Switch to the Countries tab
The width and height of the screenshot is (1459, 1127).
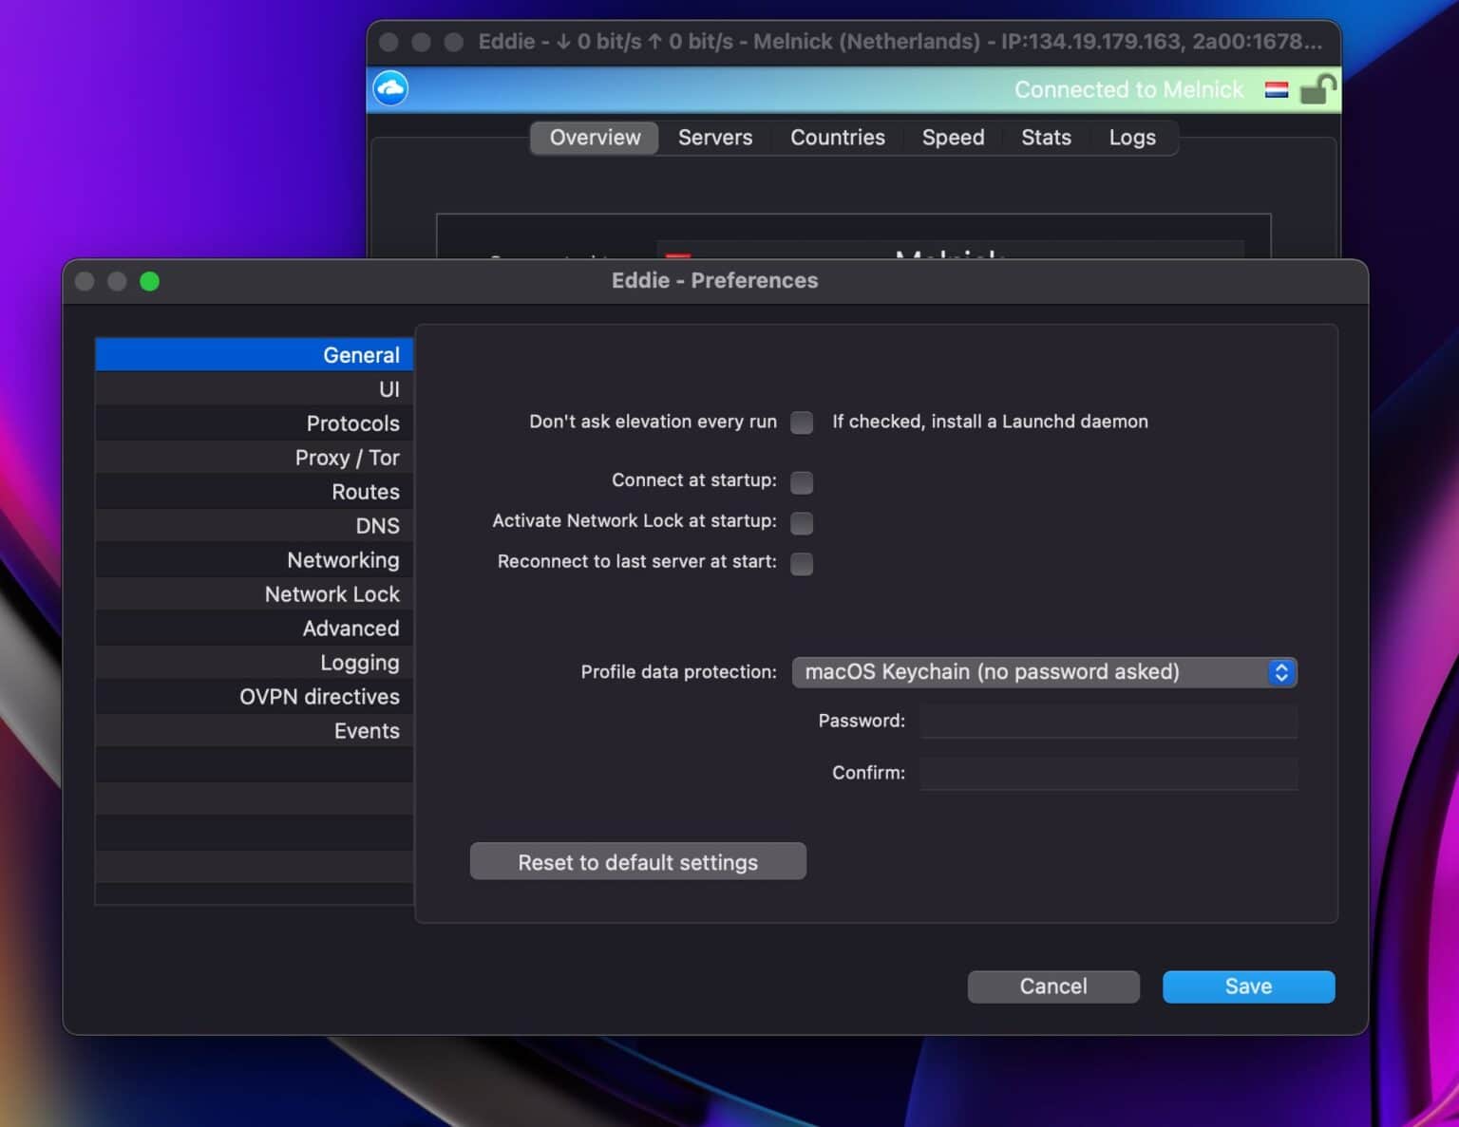(x=837, y=138)
